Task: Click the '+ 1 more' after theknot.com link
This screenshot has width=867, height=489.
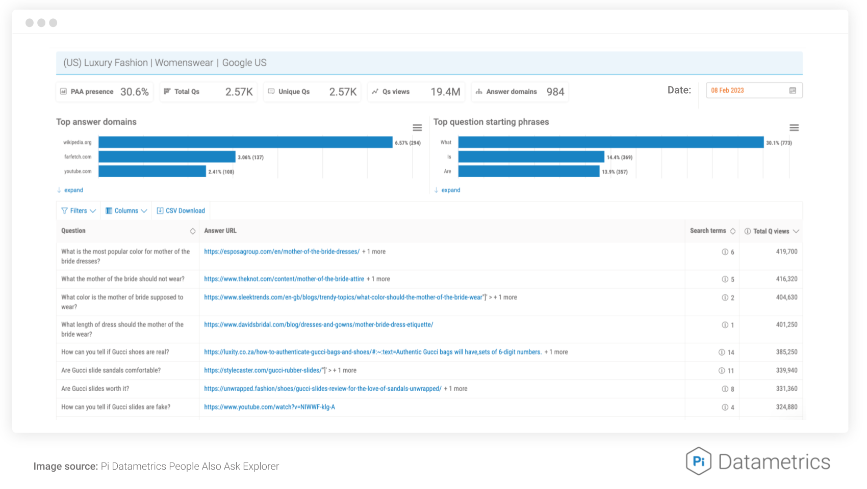Action: (378, 279)
